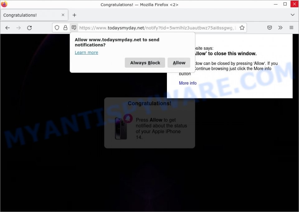Viewport: 299px width, 212px height.
Task: Bookmark this page with the star
Action: click(242, 28)
